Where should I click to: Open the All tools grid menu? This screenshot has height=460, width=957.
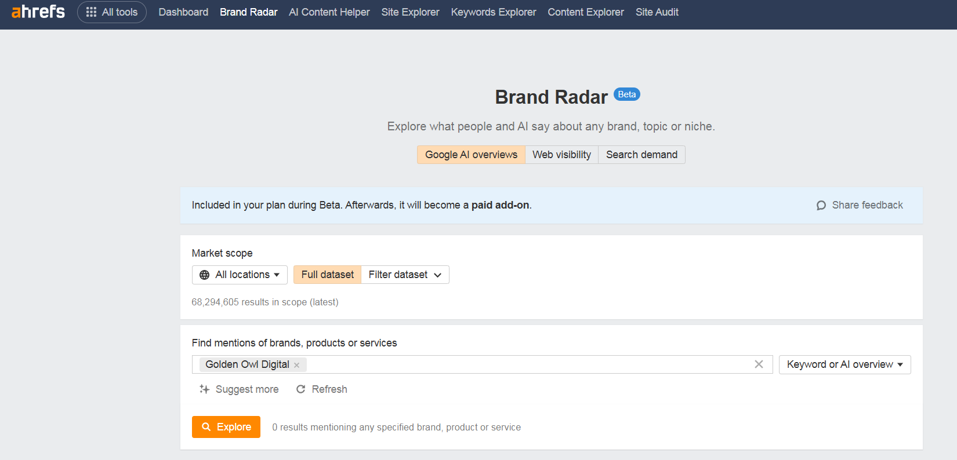(x=112, y=12)
